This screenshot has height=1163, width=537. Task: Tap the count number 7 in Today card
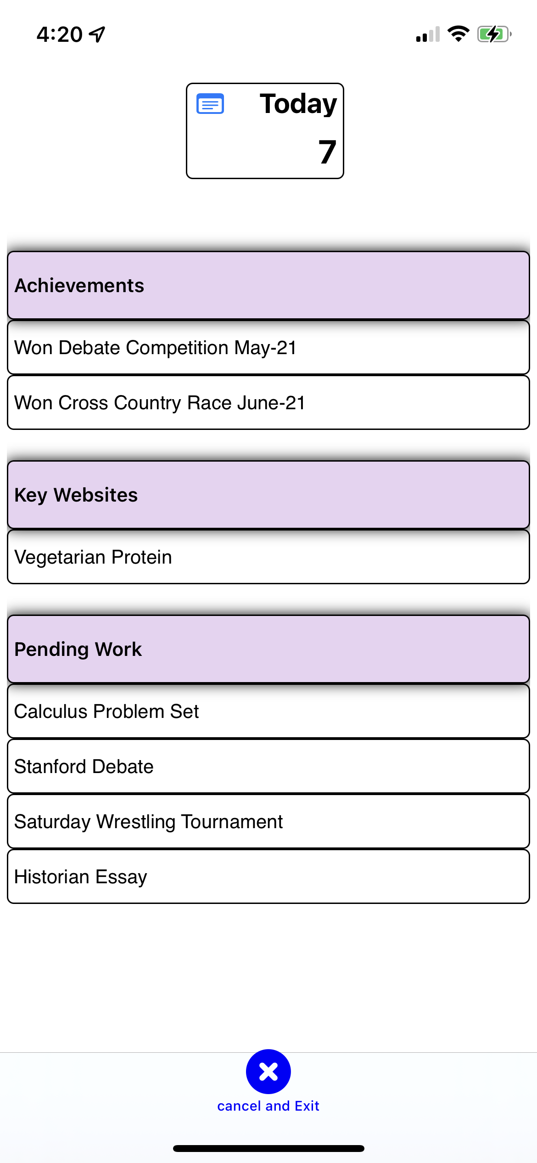[327, 152]
